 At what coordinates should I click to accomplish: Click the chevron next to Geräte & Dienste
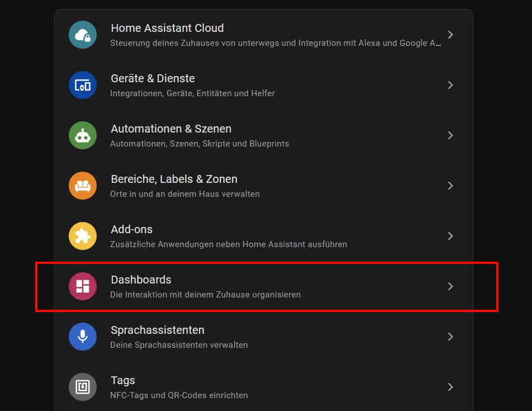pyautogui.click(x=450, y=85)
